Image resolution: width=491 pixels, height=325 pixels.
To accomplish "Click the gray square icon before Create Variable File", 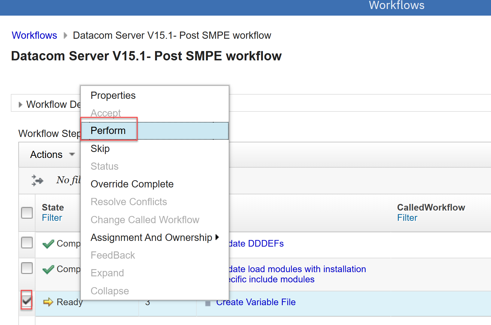I will coord(208,303).
